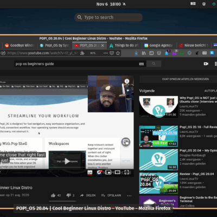Open the on-screen keyboard icon in the search box

point(142,64)
